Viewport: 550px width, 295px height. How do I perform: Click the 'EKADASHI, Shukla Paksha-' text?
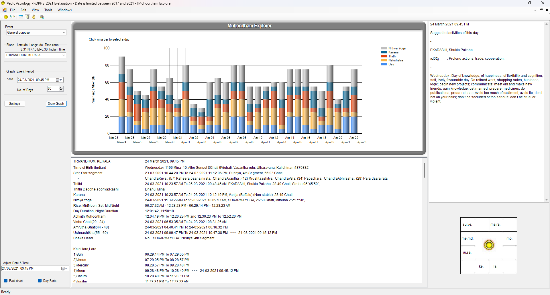(x=452, y=50)
